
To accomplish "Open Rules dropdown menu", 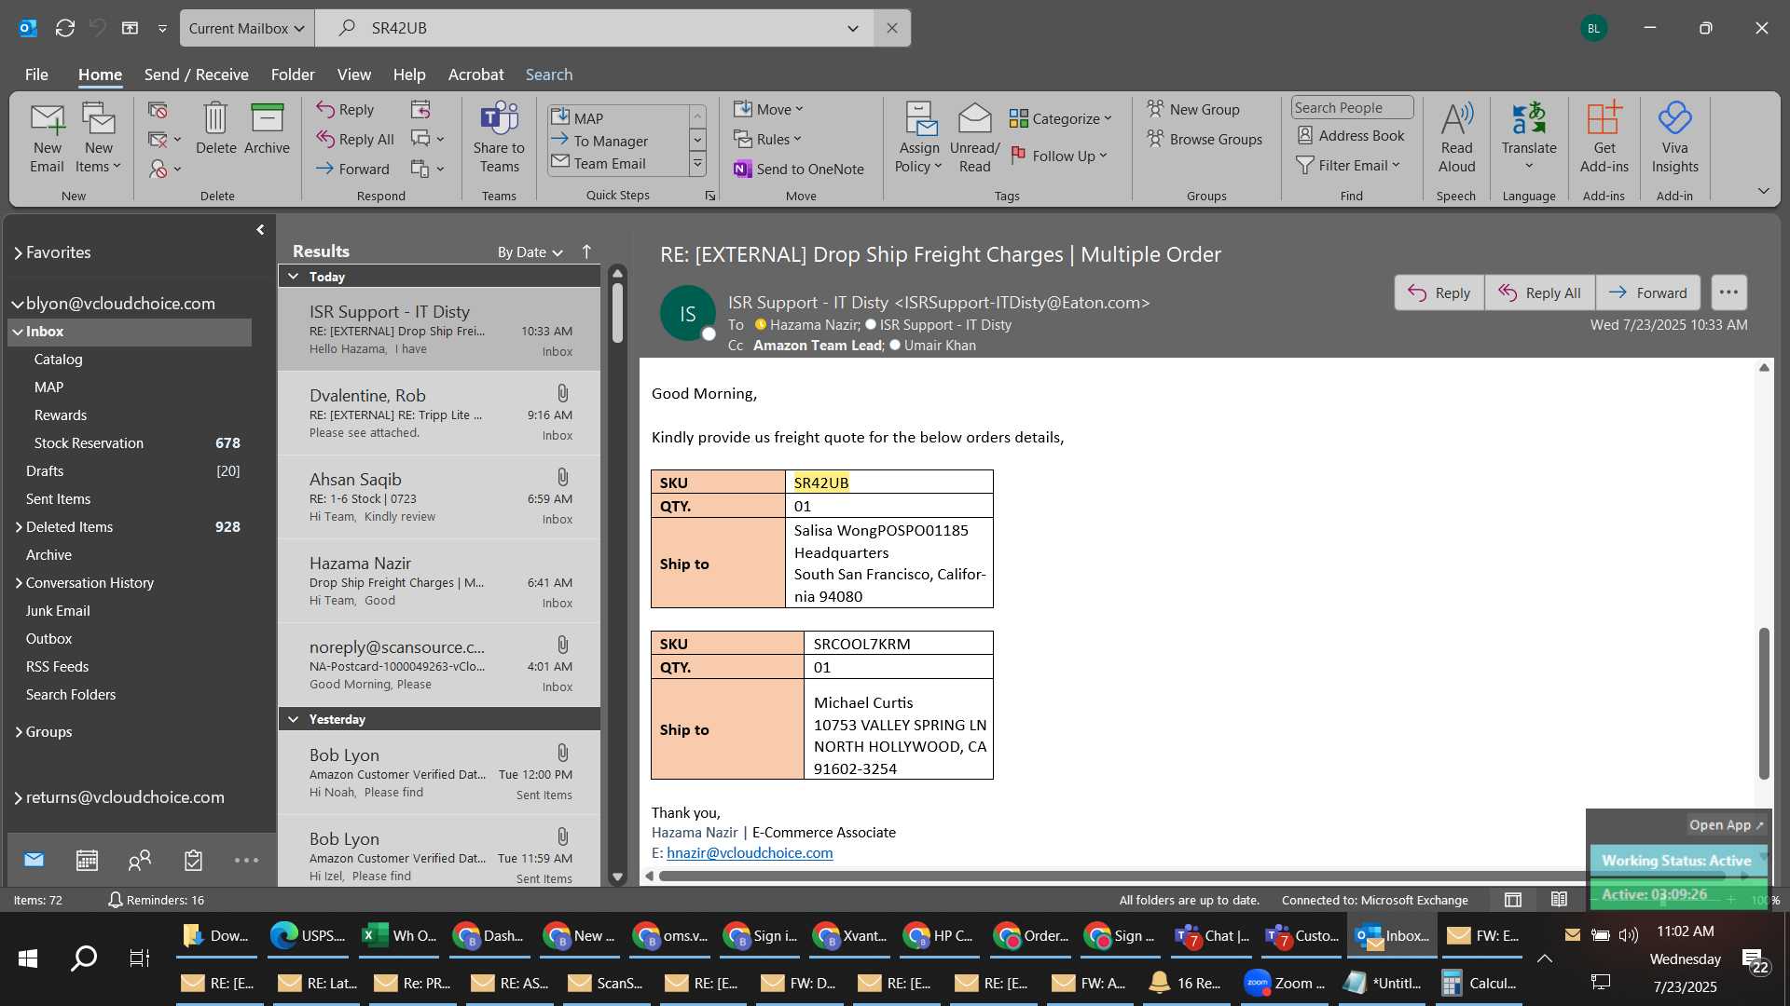I will (x=768, y=139).
